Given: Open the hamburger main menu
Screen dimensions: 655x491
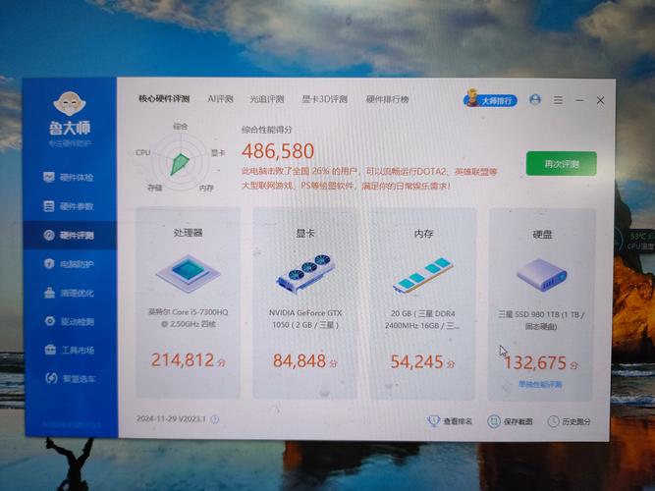Looking at the screenshot, I should [x=558, y=100].
